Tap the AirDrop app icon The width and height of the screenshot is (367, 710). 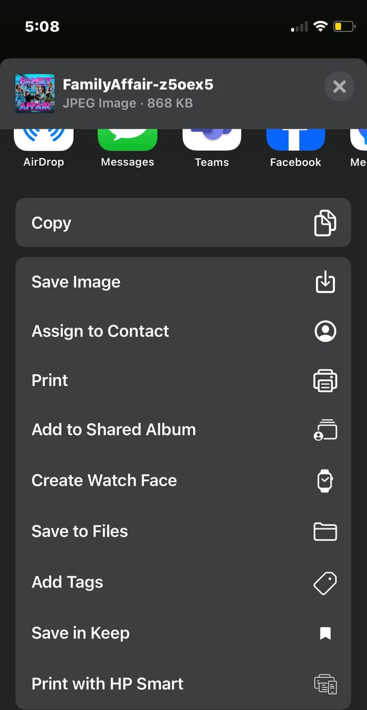43,140
